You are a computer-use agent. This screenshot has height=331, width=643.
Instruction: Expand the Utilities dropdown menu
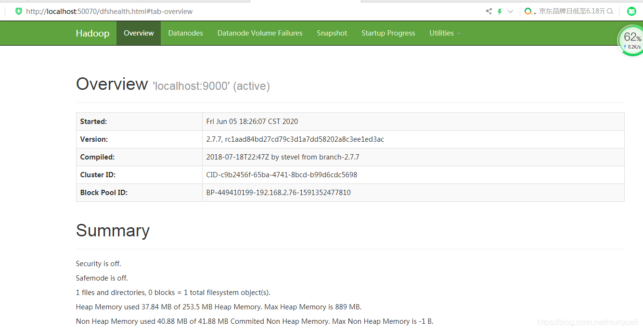point(445,33)
